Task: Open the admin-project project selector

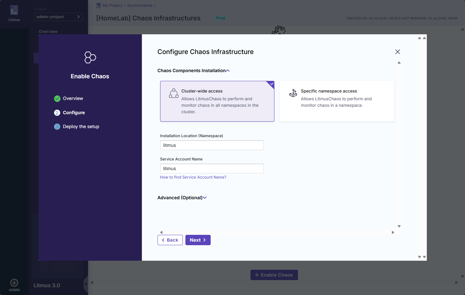Action: 58,17
